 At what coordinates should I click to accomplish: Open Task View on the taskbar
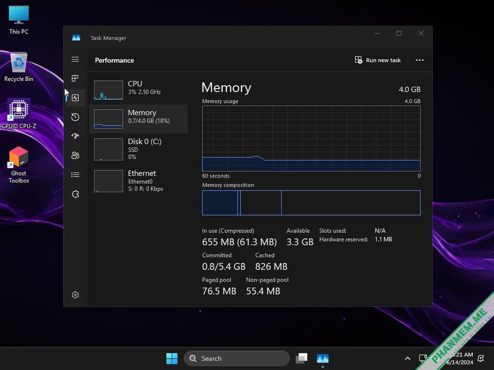(x=301, y=358)
